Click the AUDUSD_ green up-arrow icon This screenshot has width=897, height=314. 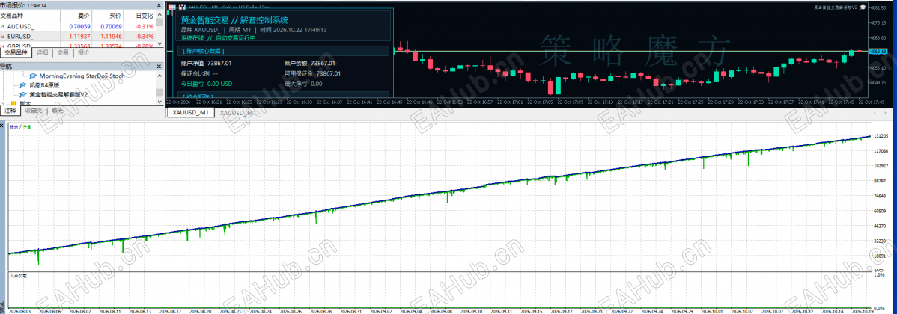click(3, 26)
